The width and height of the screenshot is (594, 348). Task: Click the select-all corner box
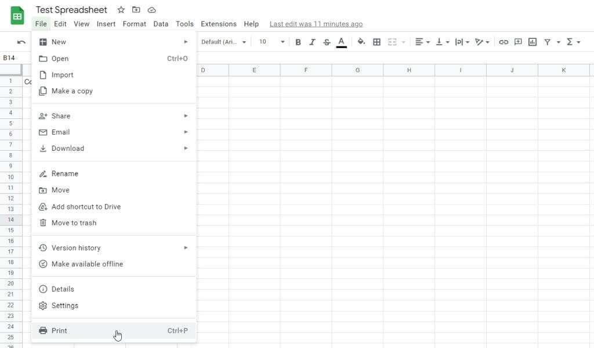10,70
